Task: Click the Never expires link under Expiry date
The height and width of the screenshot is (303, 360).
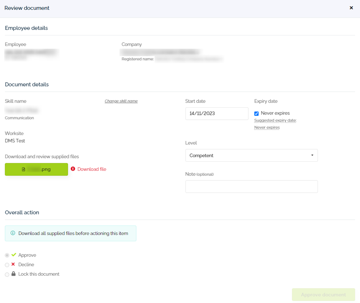Action: (267, 127)
